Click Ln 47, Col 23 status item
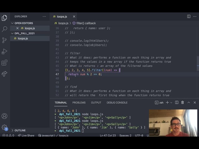Image resolution: width=199 pixels, height=149 pixels. click(x=108, y=135)
